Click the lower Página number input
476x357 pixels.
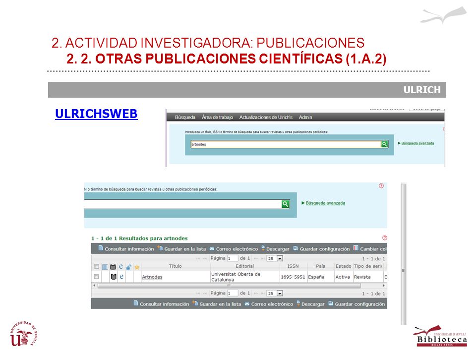tap(232, 293)
